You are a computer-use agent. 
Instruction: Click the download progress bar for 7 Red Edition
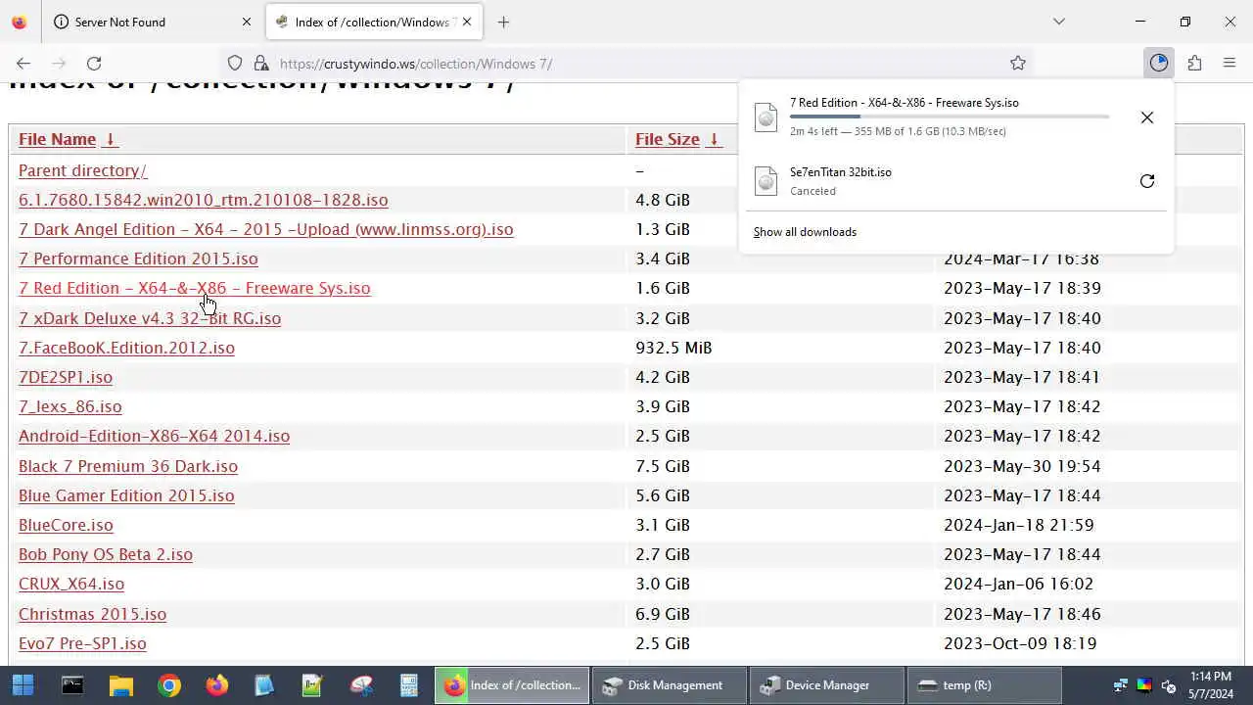(950, 117)
